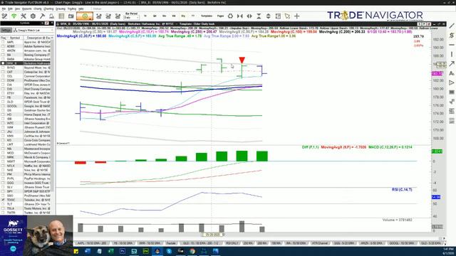
Task: Toggle flag checkbox for BABA
Action: tap(3, 59)
